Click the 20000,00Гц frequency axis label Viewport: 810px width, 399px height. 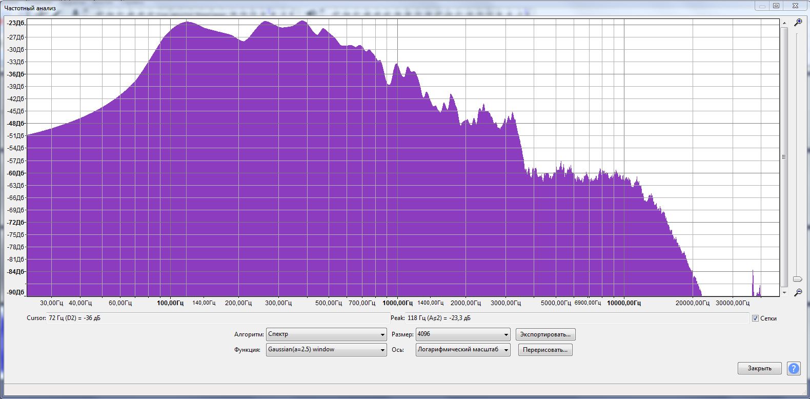[693, 303]
